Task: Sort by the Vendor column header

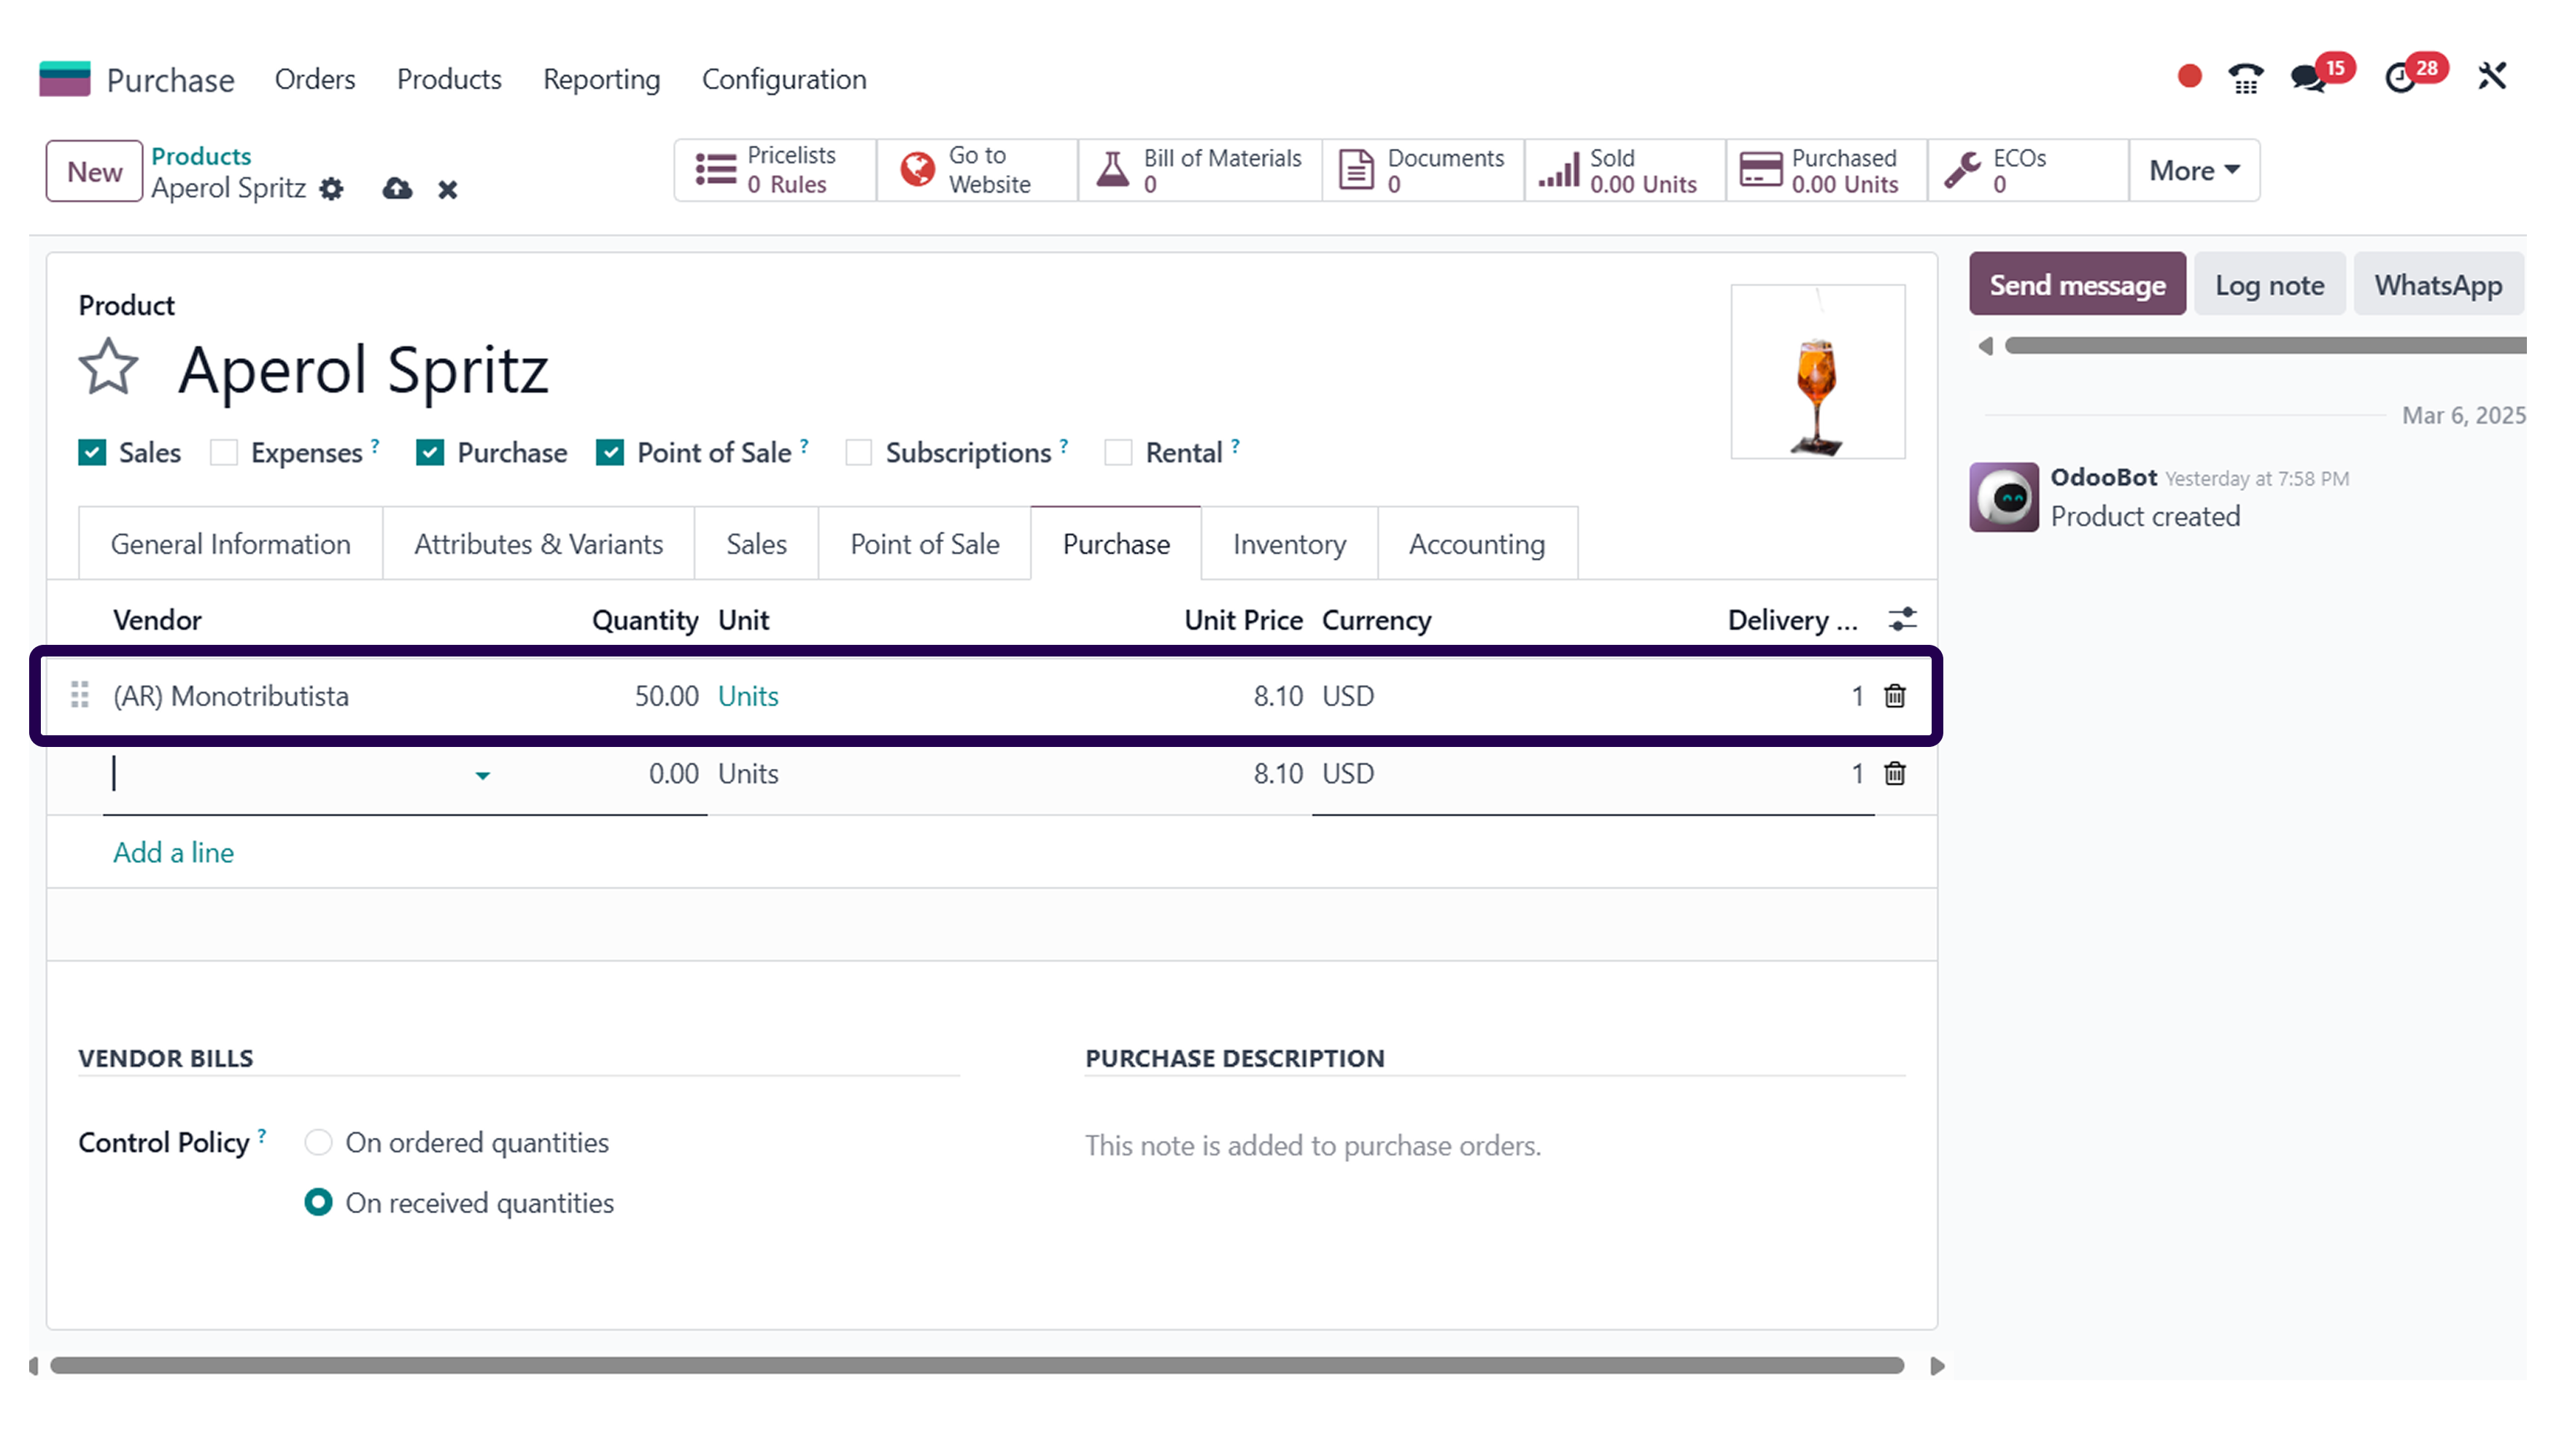Action: [157, 620]
